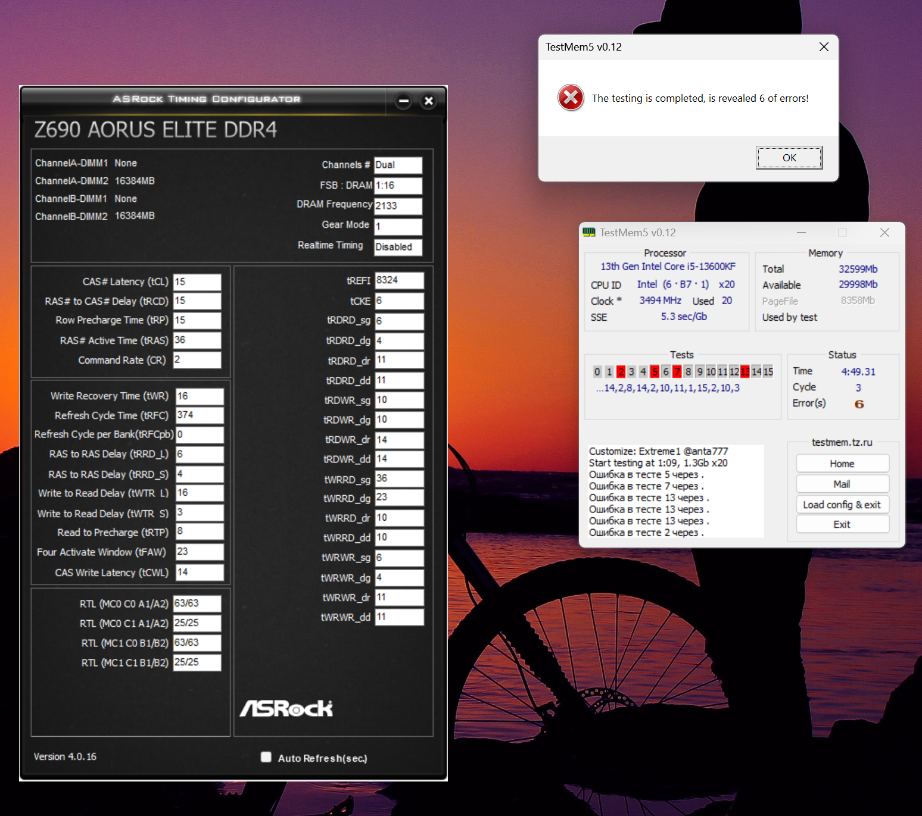This screenshot has width=922, height=816.
Task: Click the Realtime Timing field showing Disabled
Action: 398,247
